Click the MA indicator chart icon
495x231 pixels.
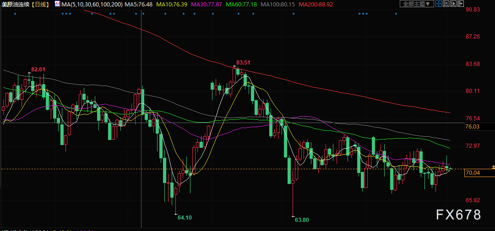(x=57, y=4)
